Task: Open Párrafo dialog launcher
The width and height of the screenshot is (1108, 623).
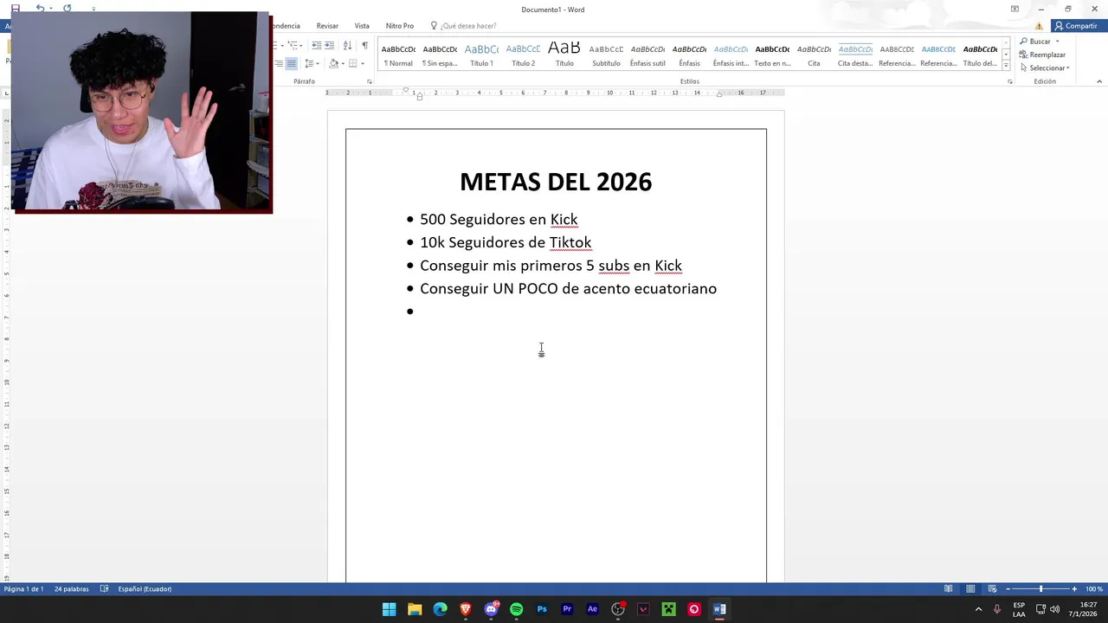Action: tap(370, 81)
